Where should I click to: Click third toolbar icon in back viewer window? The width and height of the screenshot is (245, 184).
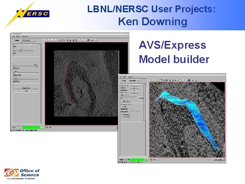(x=52, y=40)
